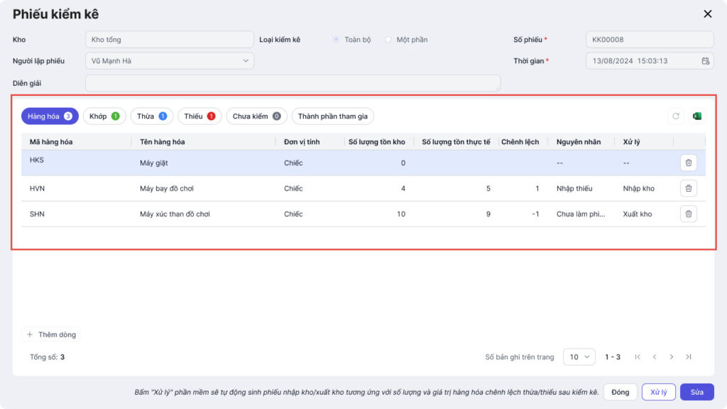Go to the first page arrow
The width and height of the screenshot is (727, 409).
[638, 357]
